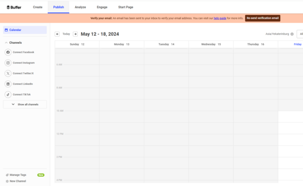Collapse the Channels section chevron
This screenshot has width=303, height=186.
coord(6,43)
